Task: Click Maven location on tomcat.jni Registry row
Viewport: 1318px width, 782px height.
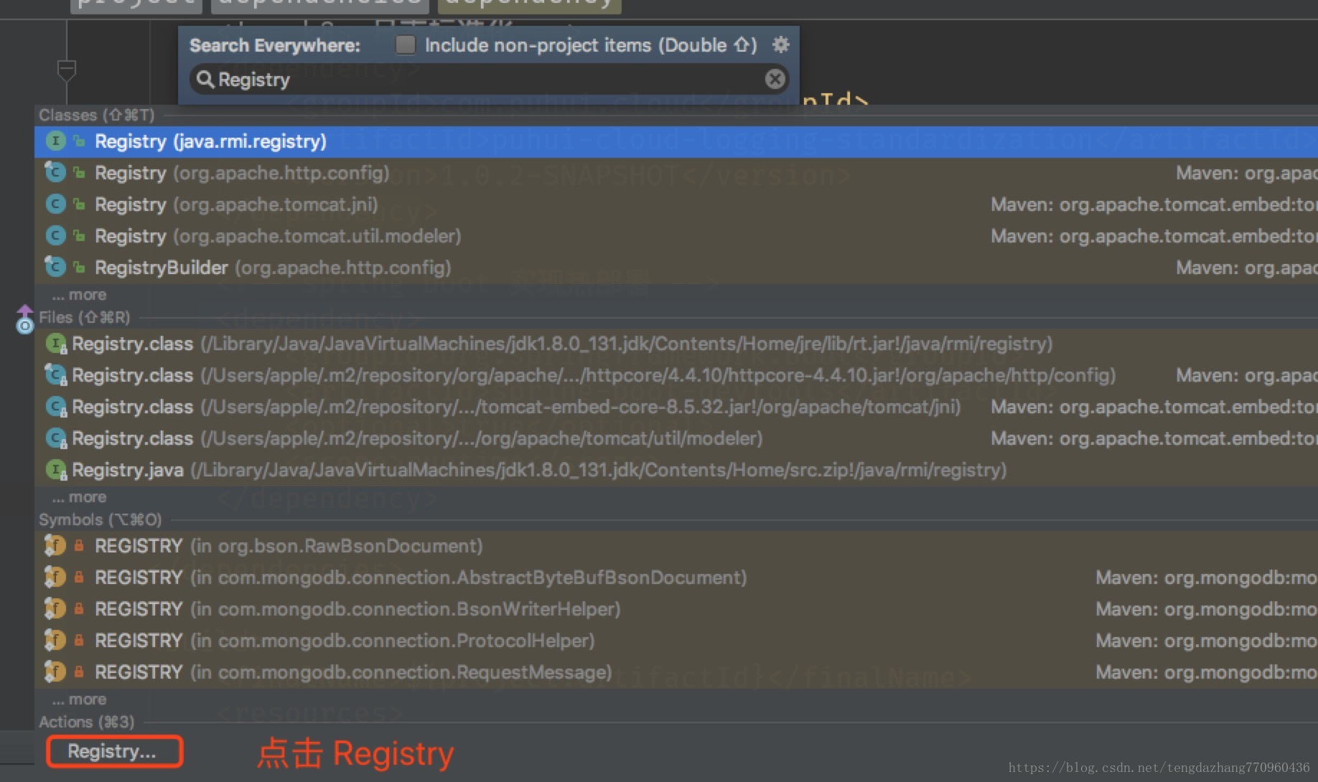Action: 1154,204
